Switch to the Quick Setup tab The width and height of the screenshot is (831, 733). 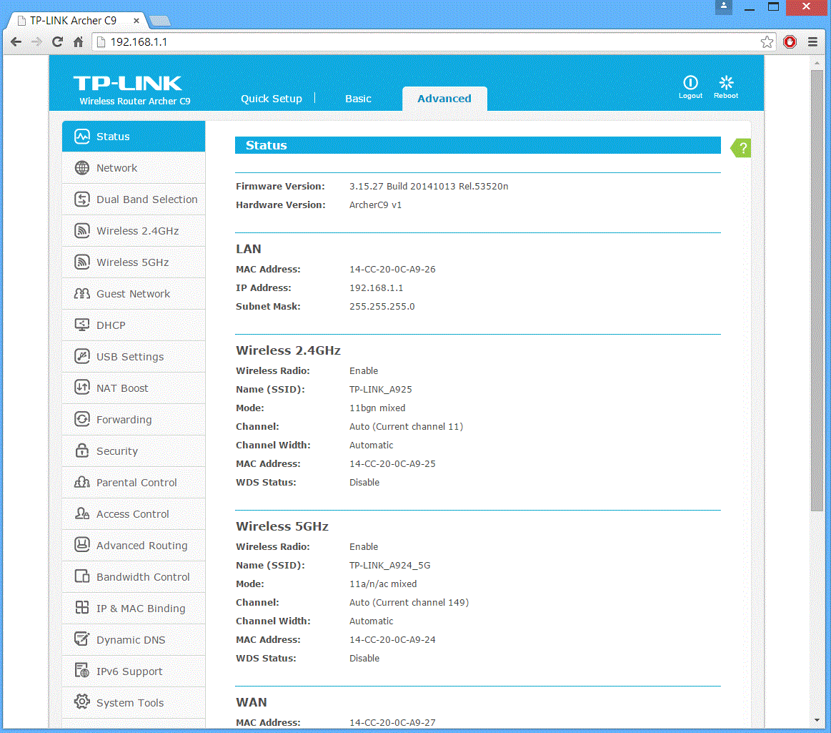click(272, 99)
